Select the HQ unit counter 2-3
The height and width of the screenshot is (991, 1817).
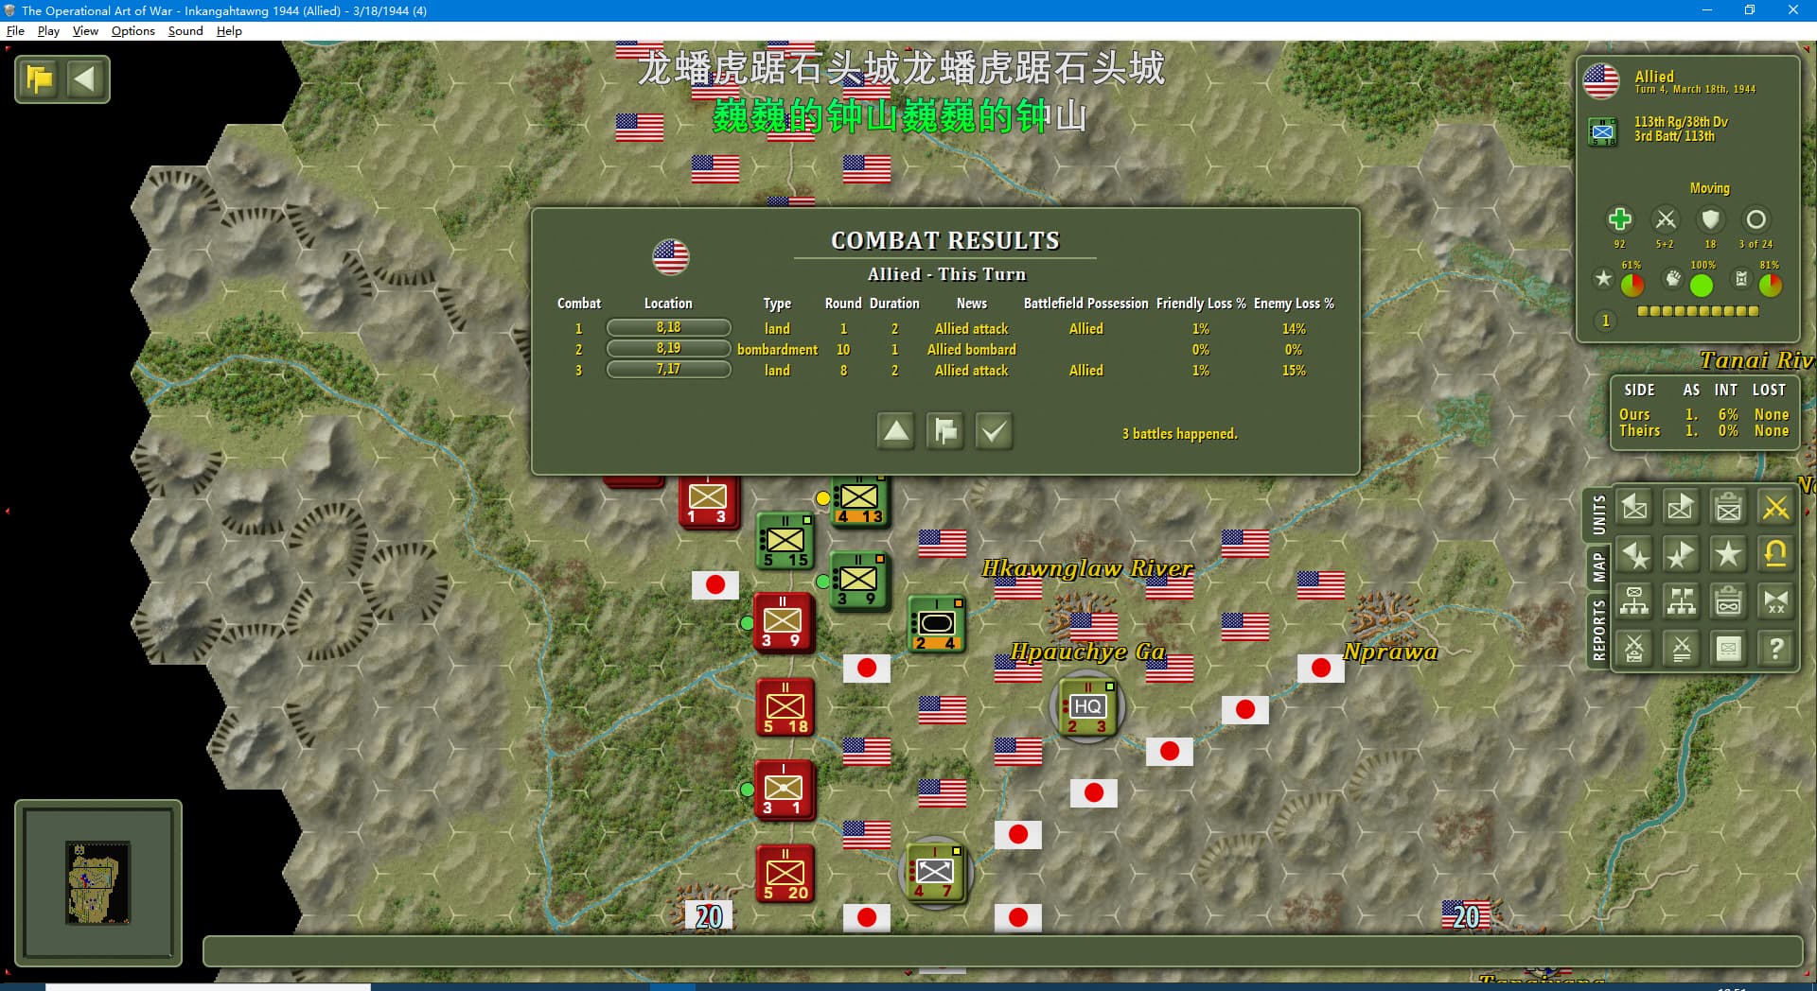(1086, 707)
